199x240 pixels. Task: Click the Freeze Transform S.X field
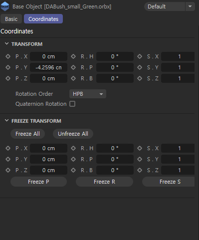coord(178,148)
